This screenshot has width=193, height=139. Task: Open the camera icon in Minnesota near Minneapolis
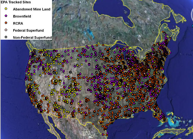(106, 58)
